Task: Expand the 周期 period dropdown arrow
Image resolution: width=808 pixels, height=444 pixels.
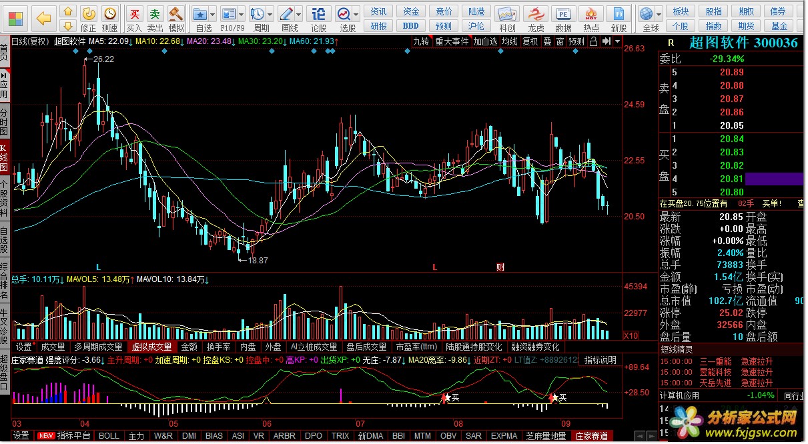Action: [270, 13]
